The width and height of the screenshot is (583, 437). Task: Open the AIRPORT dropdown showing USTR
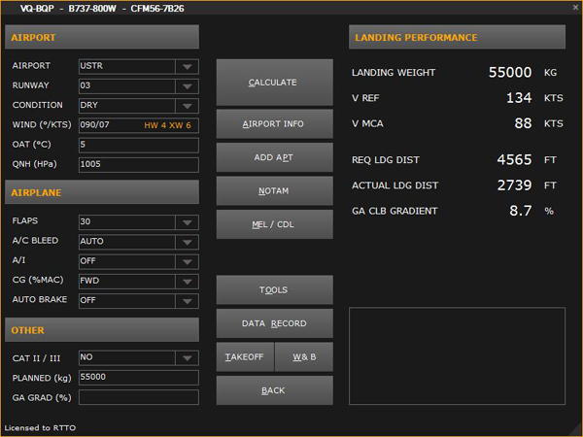tap(186, 67)
